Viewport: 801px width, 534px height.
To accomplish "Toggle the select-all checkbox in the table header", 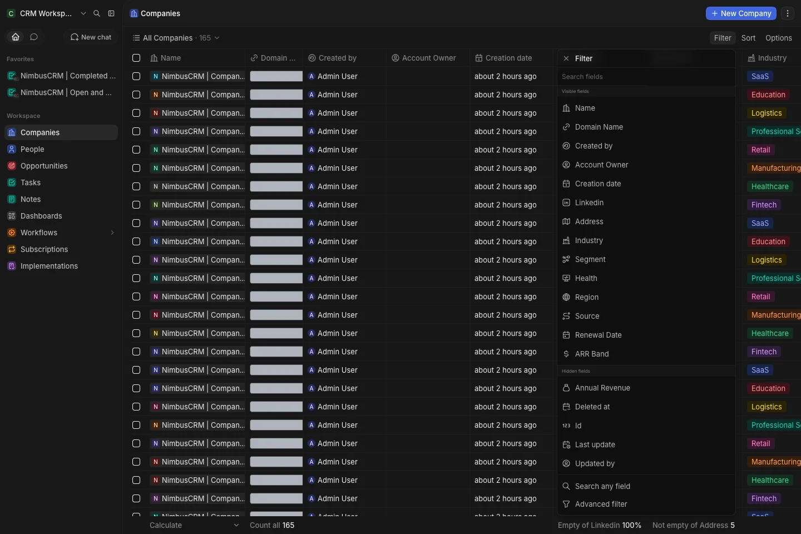I will pyautogui.click(x=136, y=58).
